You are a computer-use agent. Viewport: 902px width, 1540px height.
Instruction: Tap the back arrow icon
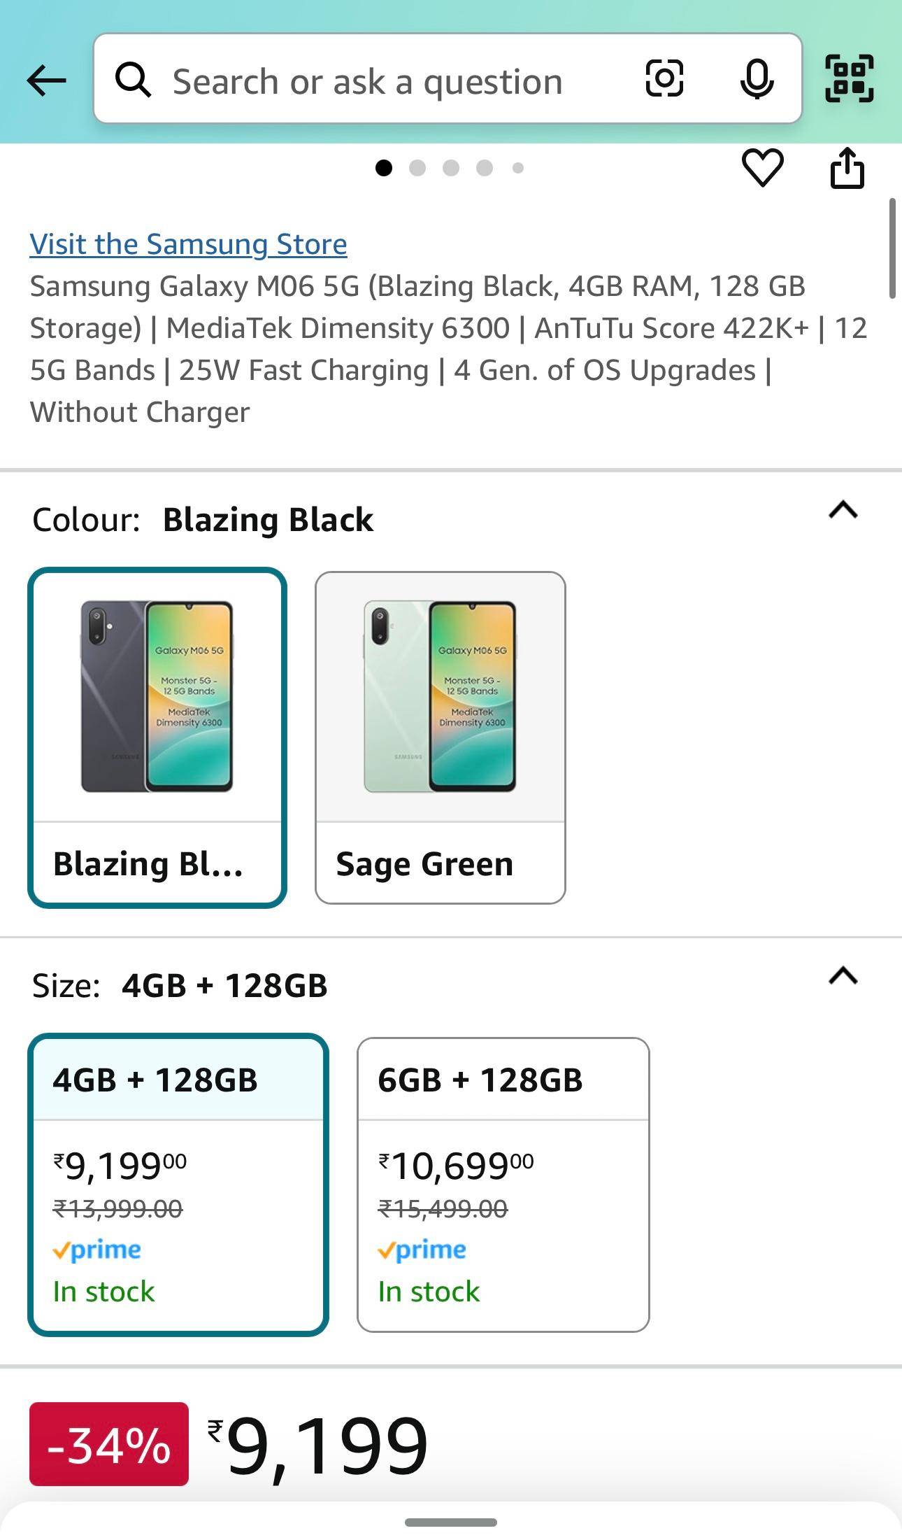[47, 80]
